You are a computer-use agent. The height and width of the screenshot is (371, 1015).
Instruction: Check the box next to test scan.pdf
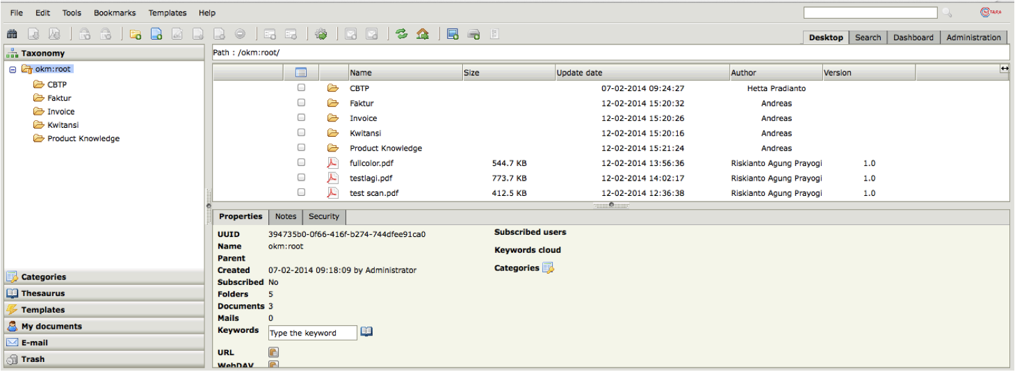[x=301, y=192]
